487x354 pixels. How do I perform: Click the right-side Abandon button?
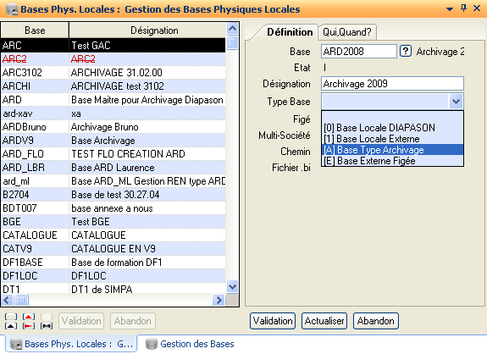(376, 321)
